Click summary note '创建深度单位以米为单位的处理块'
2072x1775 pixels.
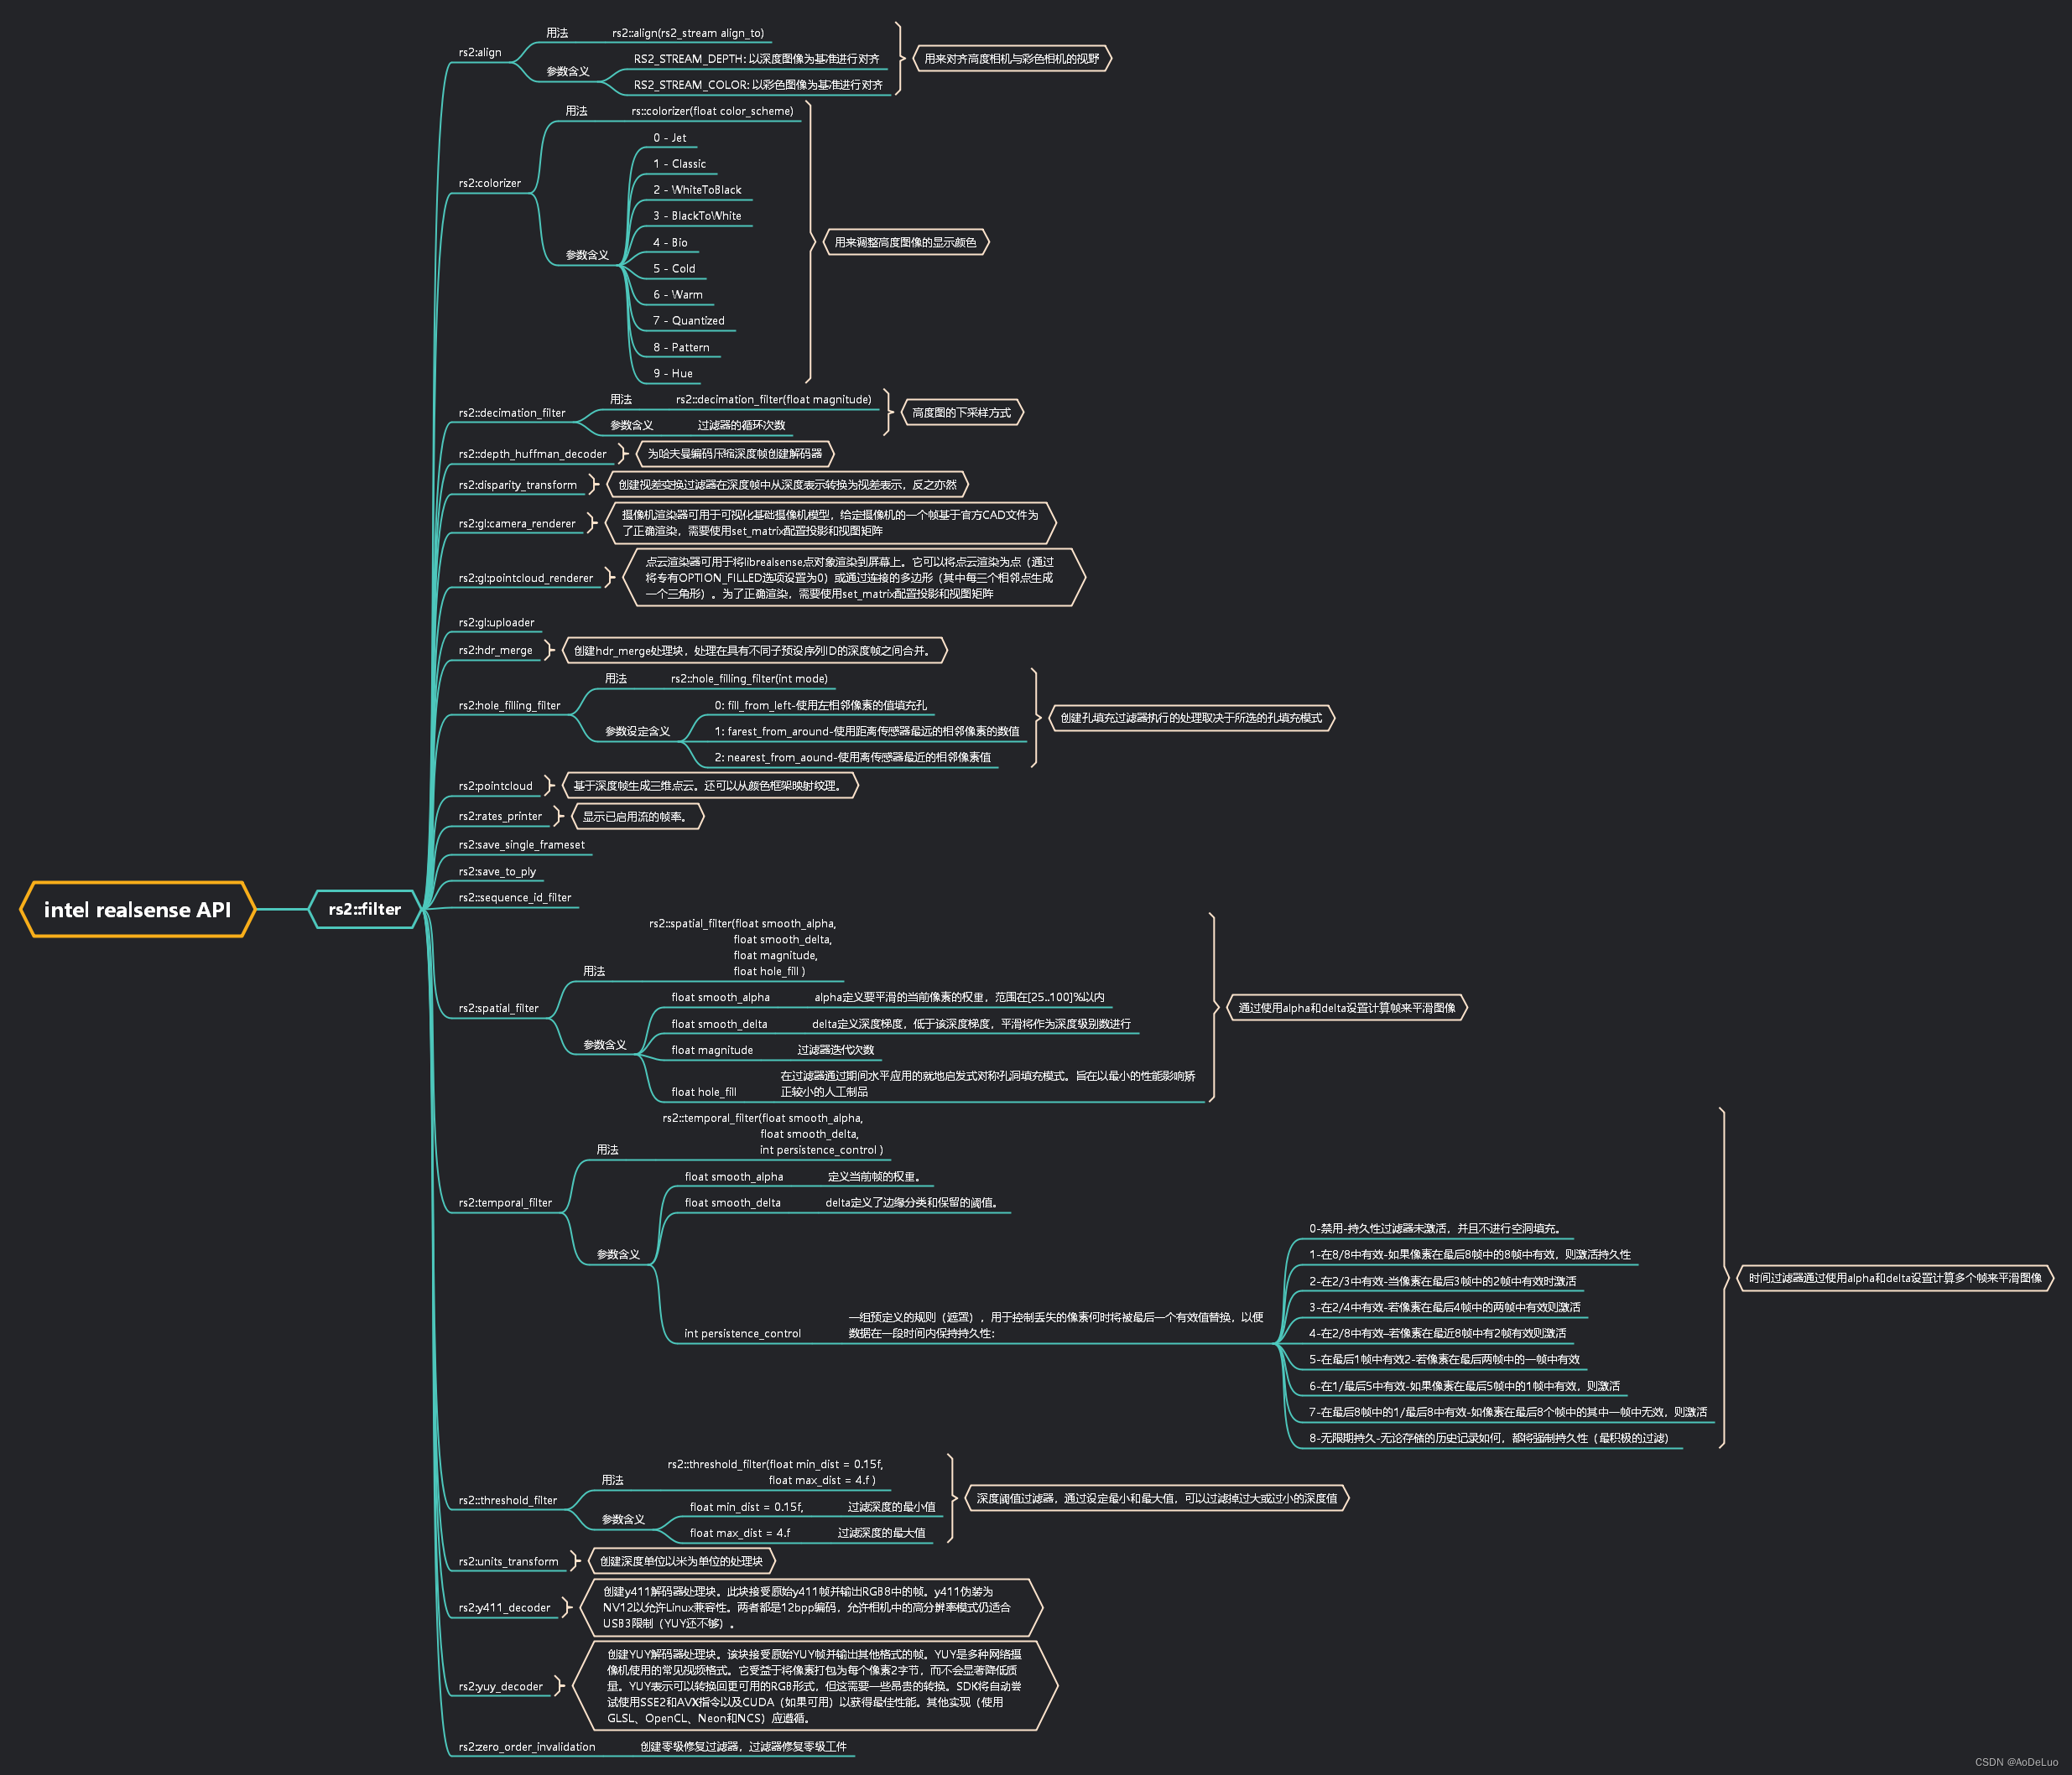click(682, 1561)
